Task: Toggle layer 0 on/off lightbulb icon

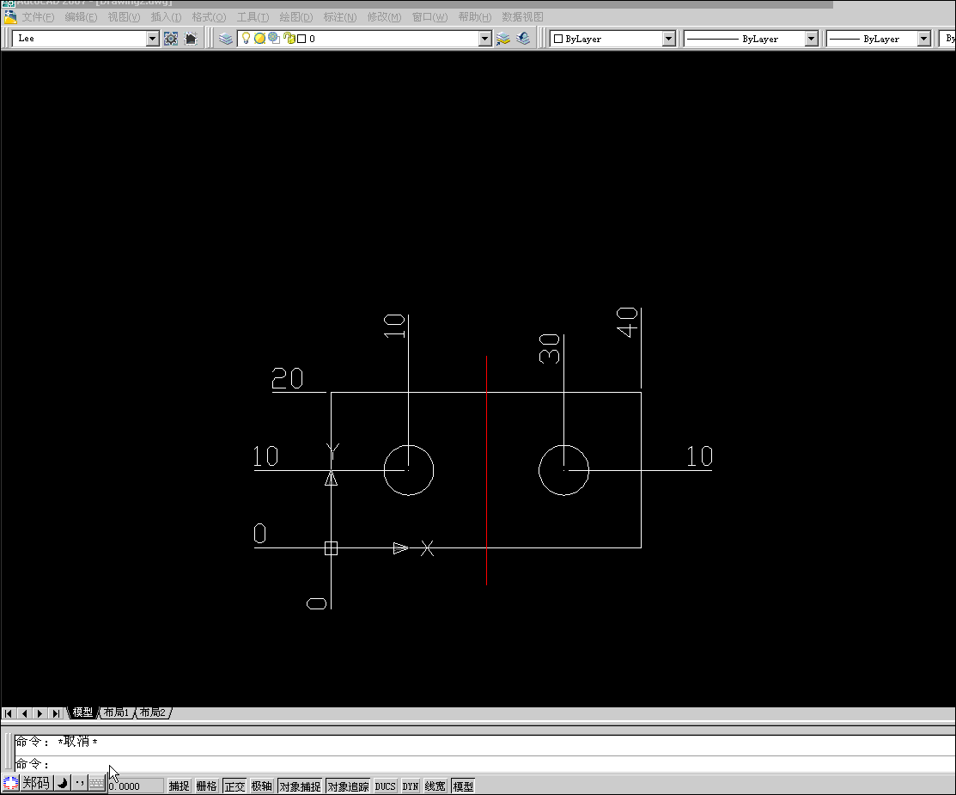Action: click(x=246, y=39)
